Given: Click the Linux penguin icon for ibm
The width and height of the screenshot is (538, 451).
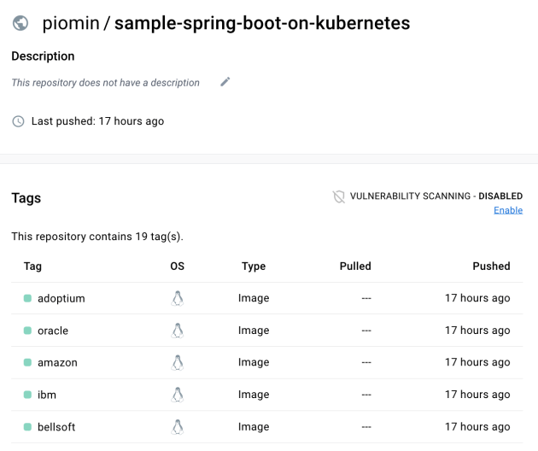Looking at the screenshot, I should [x=178, y=395].
